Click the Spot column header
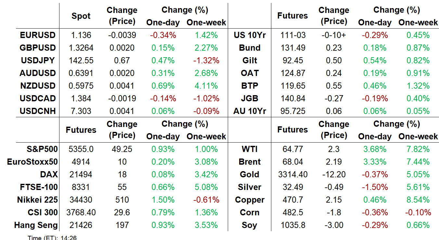This screenshot has width=439, height=240. click(81, 16)
